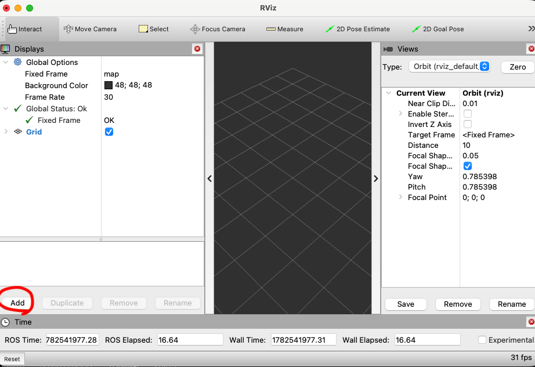Save the current view
This screenshot has width=535, height=367.
coord(406,304)
